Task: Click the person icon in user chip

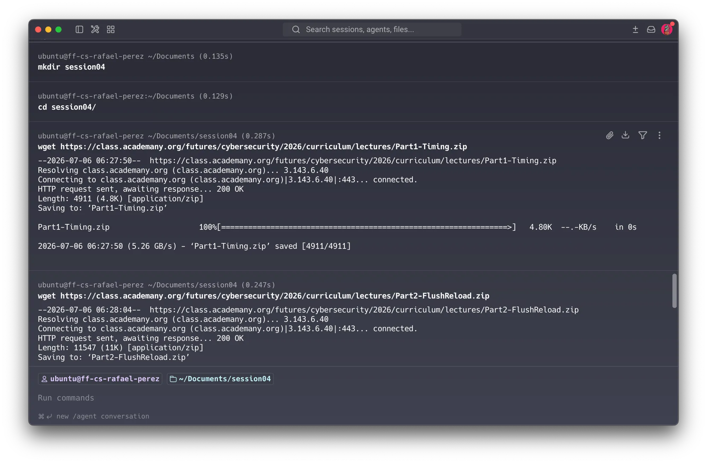Action: [44, 379]
